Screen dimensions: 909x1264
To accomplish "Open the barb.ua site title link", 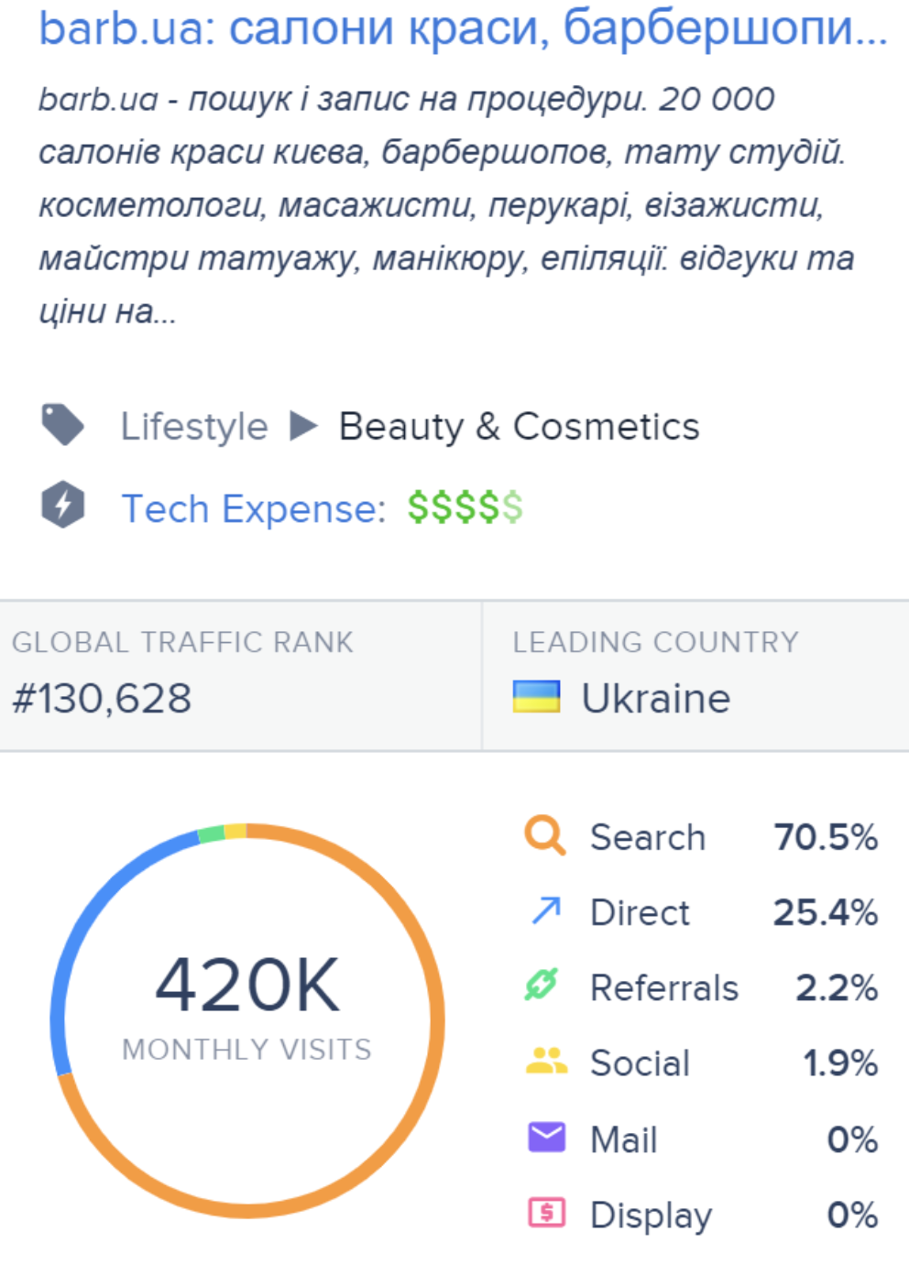I will click(x=463, y=28).
